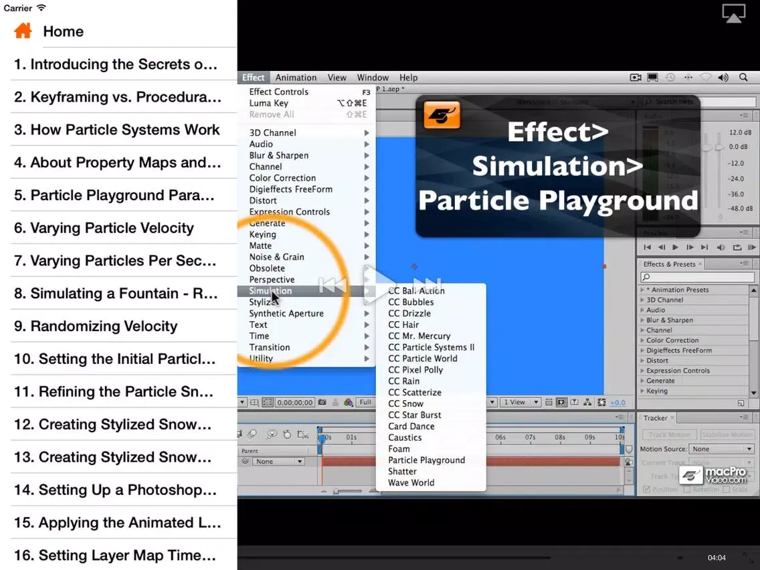
Task: Open the Full resolution dropdown
Action: (367, 402)
